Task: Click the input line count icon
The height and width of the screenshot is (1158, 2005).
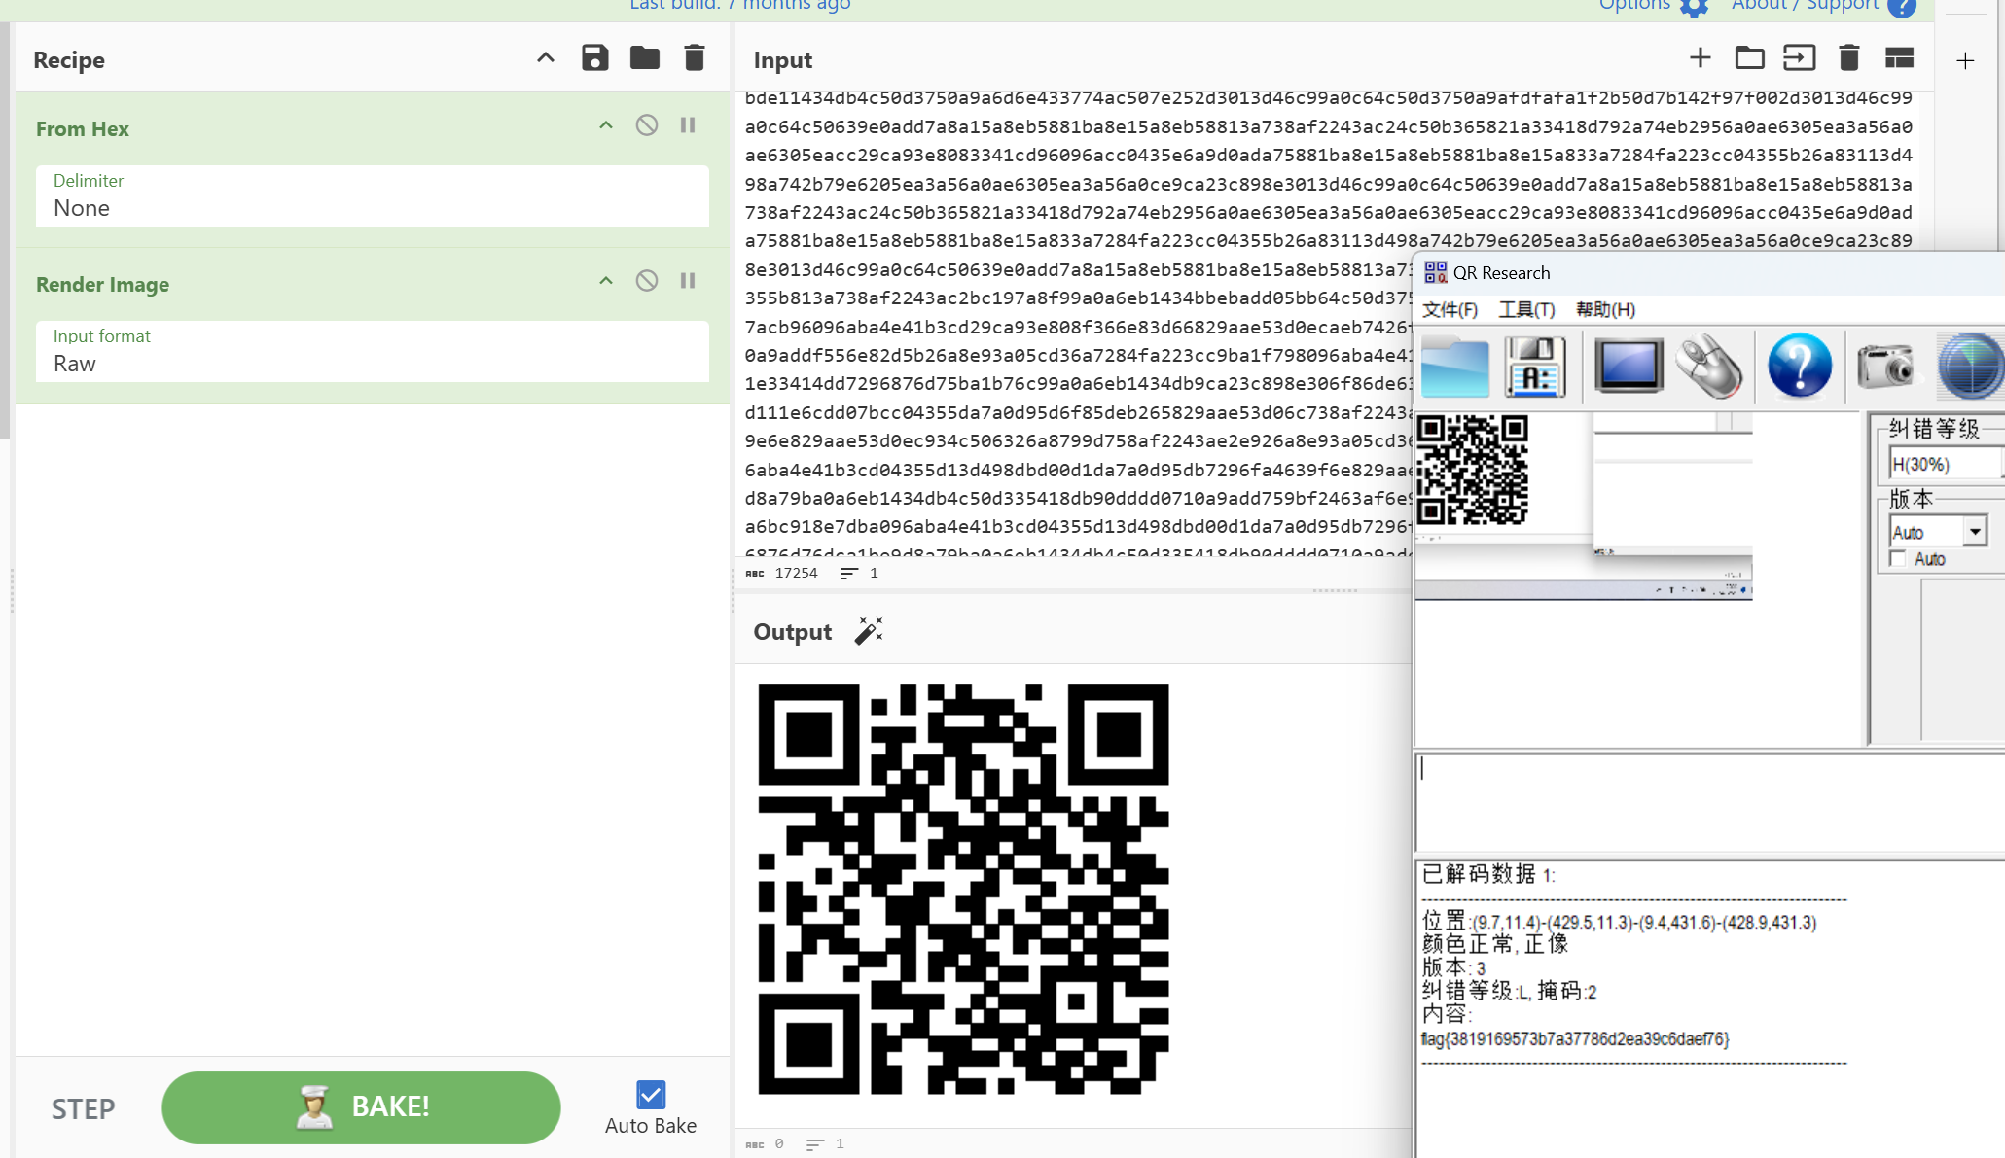Action: point(849,573)
